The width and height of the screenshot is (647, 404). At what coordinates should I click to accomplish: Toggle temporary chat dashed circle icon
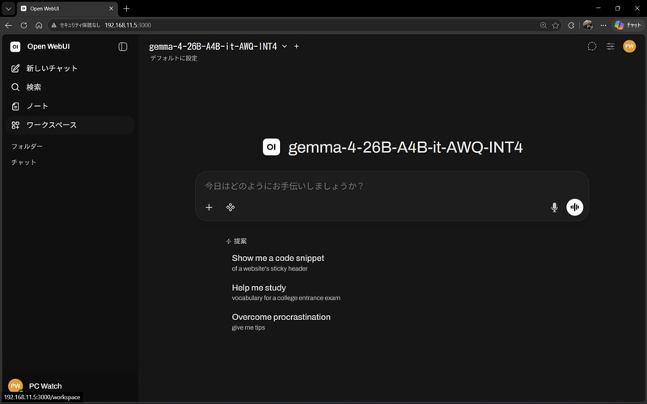[x=592, y=47]
